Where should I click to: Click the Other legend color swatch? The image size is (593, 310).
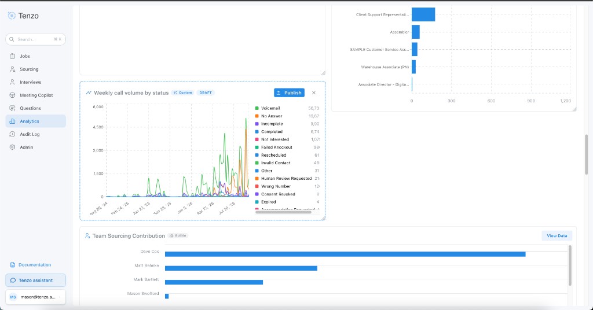(x=257, y=171)
